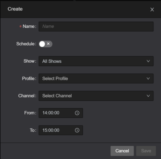Click the clock icon in the To field

[77, 130]
